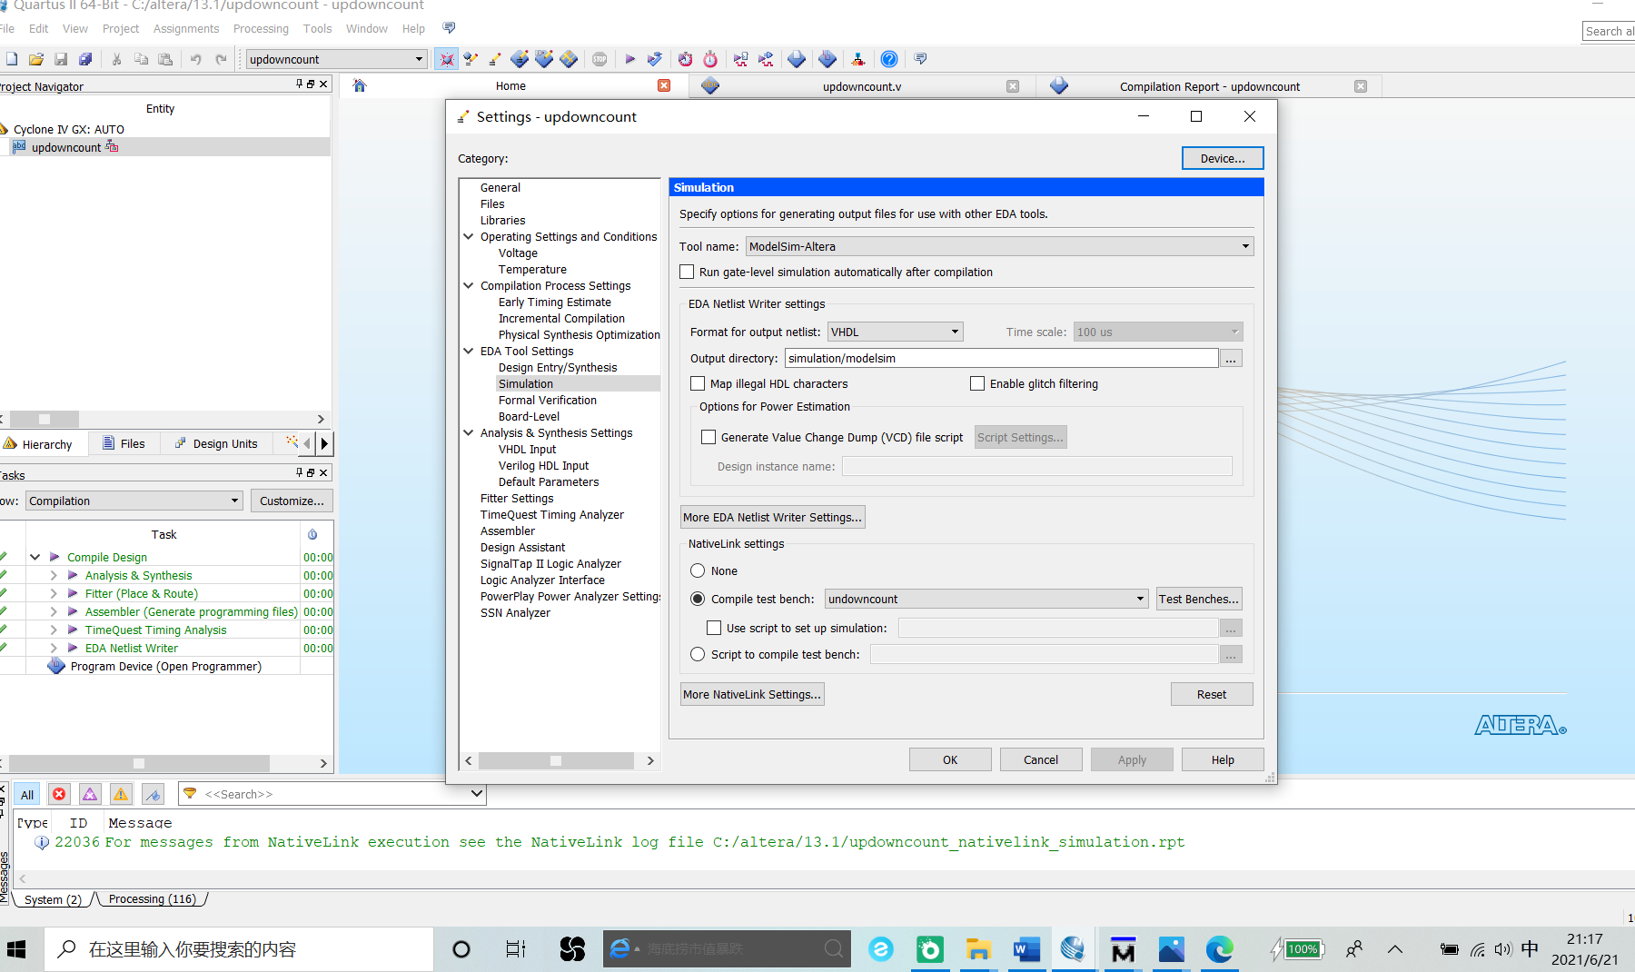Click the Reset button

(1212, 694)
